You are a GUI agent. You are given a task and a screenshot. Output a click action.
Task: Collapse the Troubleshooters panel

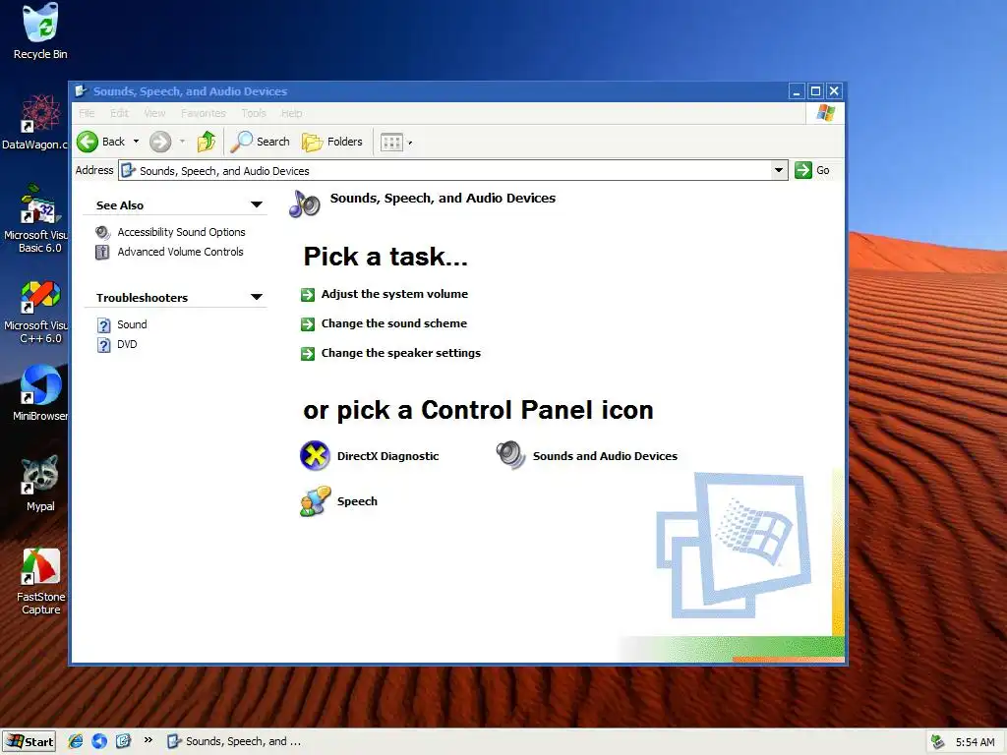tap(257, 297)
